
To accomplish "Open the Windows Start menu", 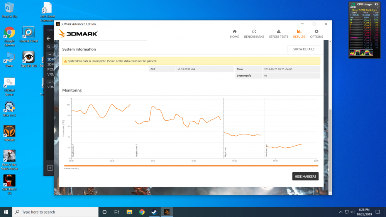I will (x=6, y=212).
